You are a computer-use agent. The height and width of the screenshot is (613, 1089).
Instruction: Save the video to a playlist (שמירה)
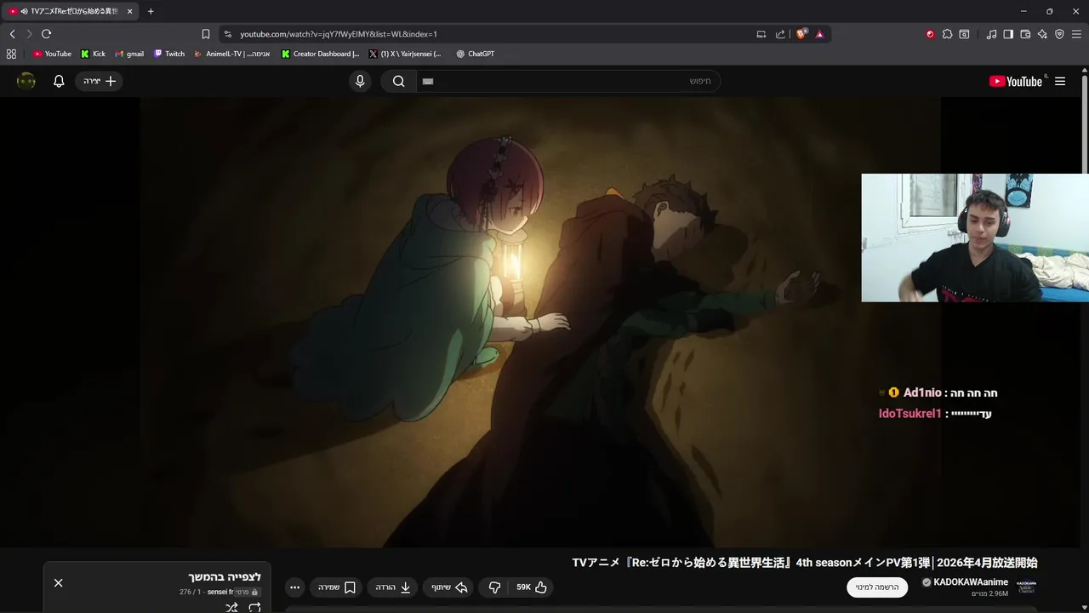[x=337, y=587]
